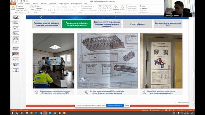This screenshot has height=115, width=205.
Task: Open the Анимация (Animations) ribbon tab
Action: pyautogui.click(x=53, y=4)
